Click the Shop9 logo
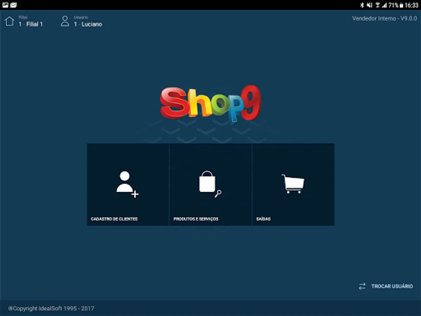Screen dimensions: 421x316 point(210,104)
